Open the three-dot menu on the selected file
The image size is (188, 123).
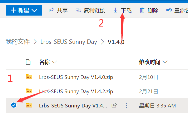tap(126, 105)
